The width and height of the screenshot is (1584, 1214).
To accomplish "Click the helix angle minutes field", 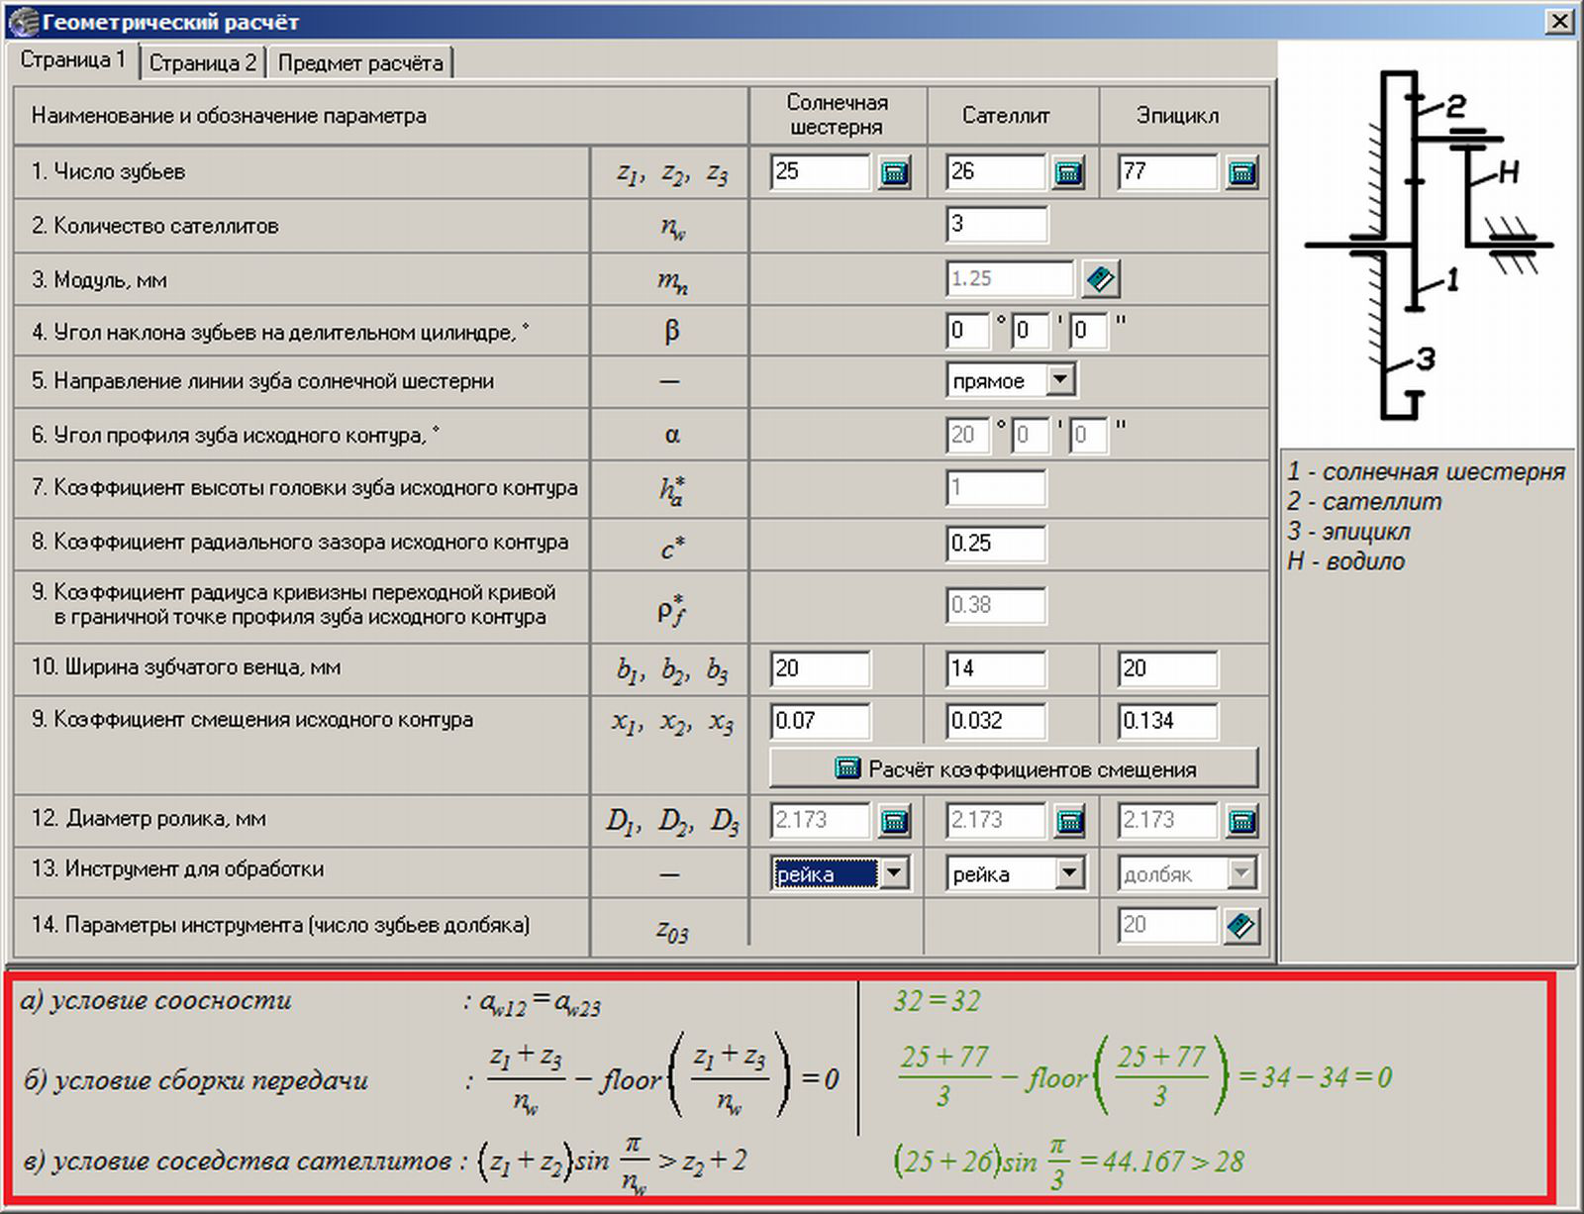I will pyautogui.click(x=1031, y=331).
